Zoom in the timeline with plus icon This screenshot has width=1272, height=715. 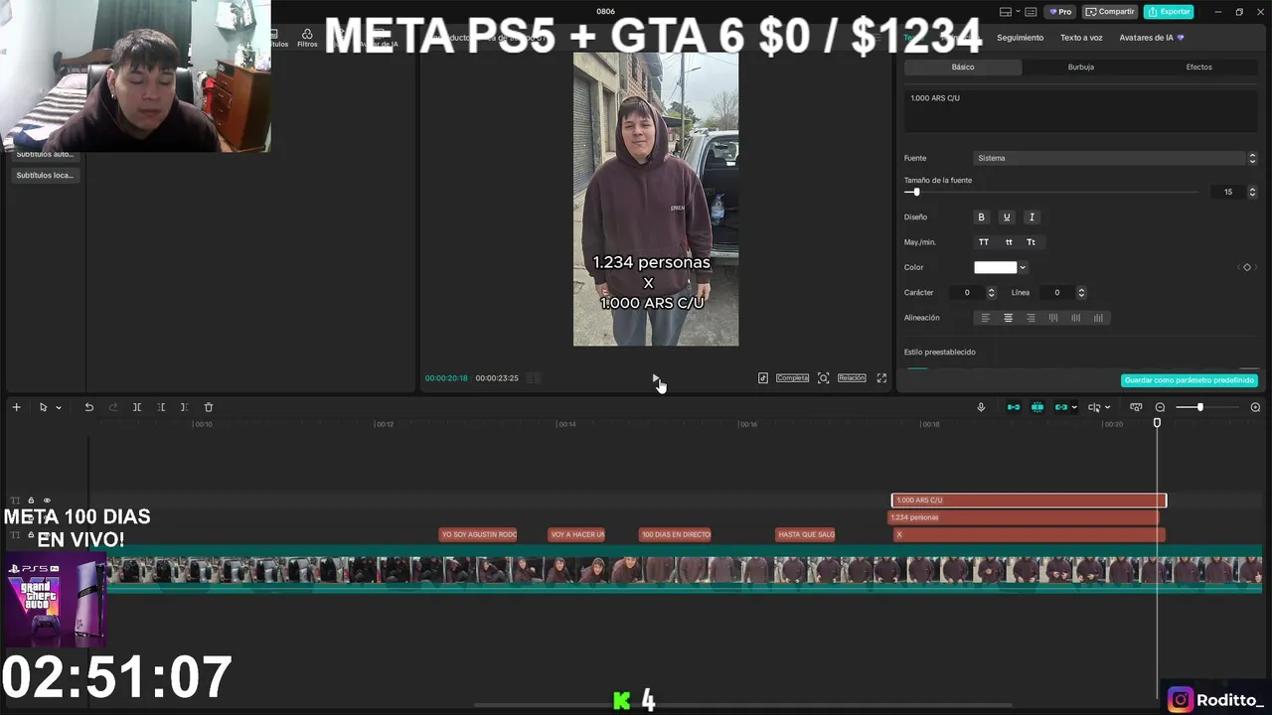(1255, 407)
